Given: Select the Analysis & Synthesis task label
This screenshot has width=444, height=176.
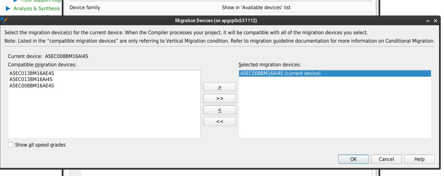Looking at the screenshot, I should pos(37,9).
